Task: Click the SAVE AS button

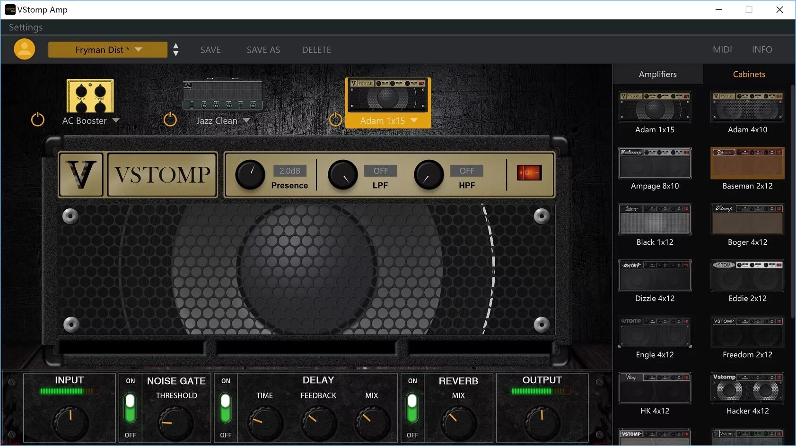Action: pyautogui.click(x=263, y=50)
